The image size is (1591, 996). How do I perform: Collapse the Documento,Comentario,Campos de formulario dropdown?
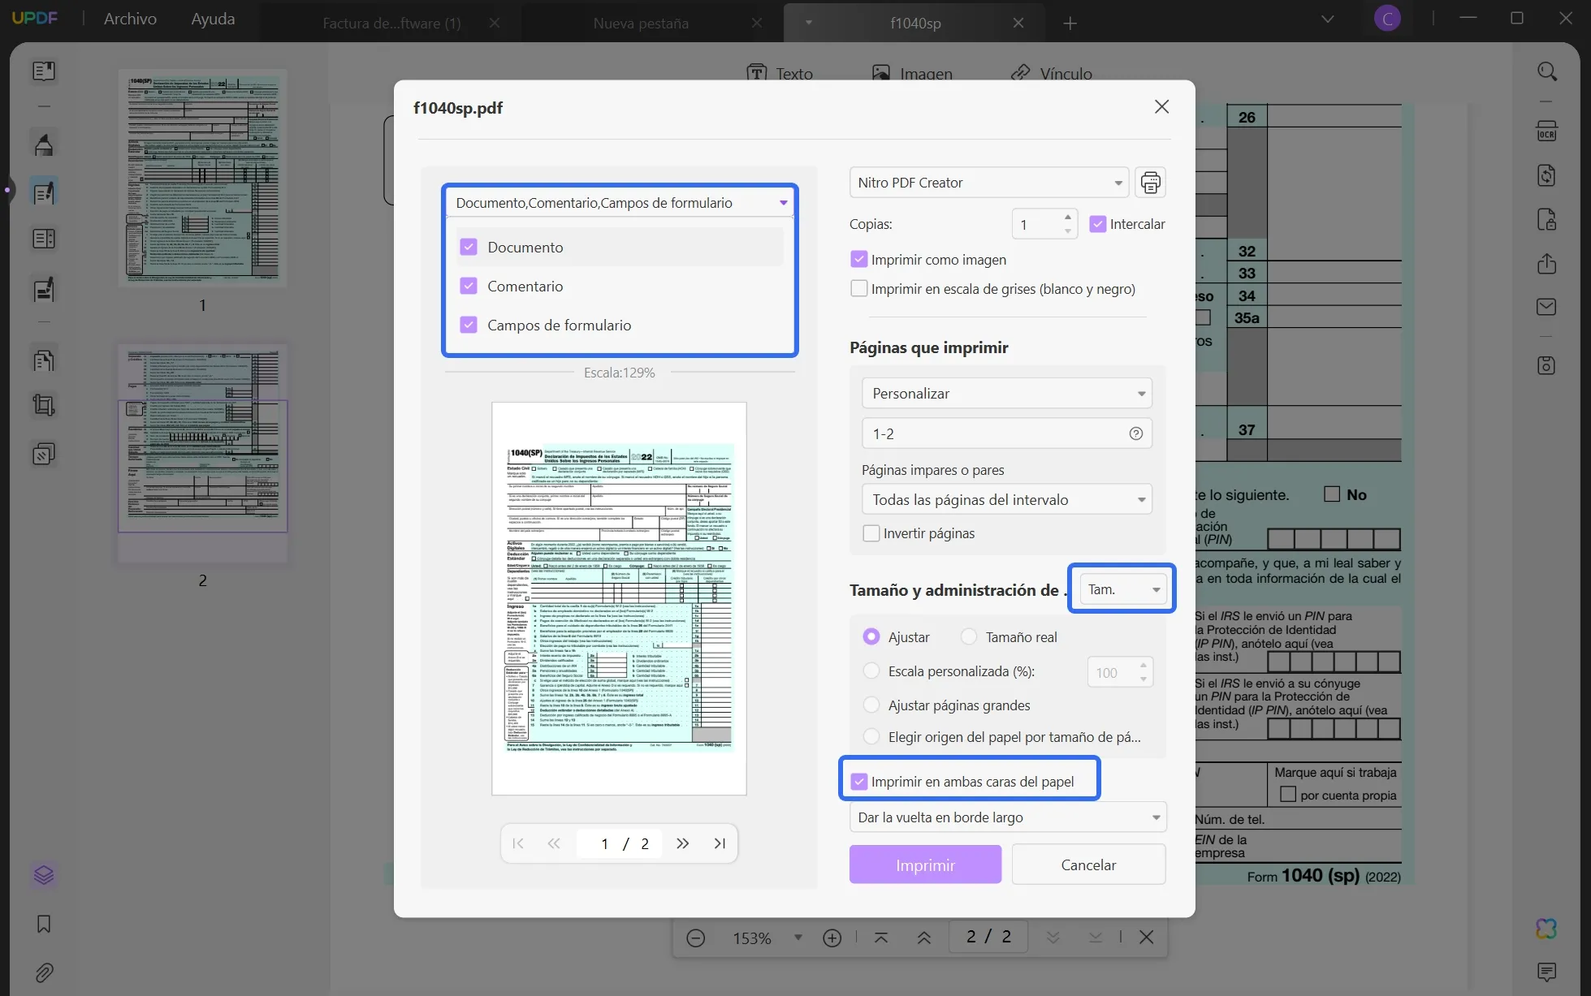pyautogui.click(x=620, y=203)
